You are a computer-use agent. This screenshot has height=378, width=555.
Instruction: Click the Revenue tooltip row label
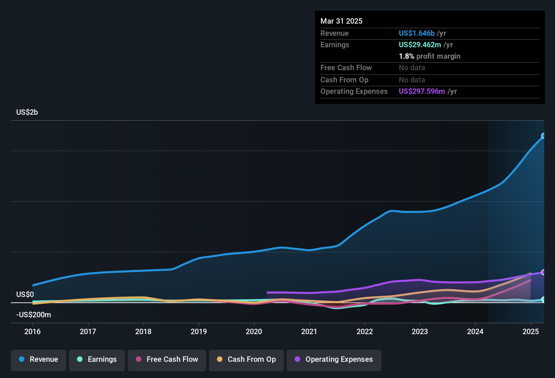[335, 33]
